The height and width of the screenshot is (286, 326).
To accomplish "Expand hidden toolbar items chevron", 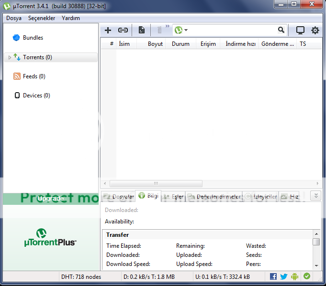I will tap(168, 26).
